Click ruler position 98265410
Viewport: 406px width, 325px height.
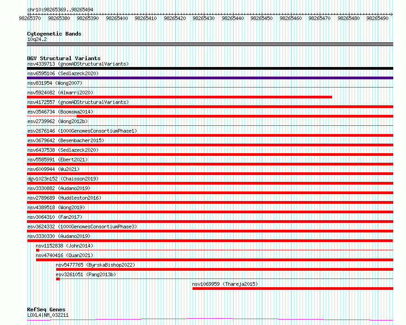pyautogui.click(x=146, y=18)
